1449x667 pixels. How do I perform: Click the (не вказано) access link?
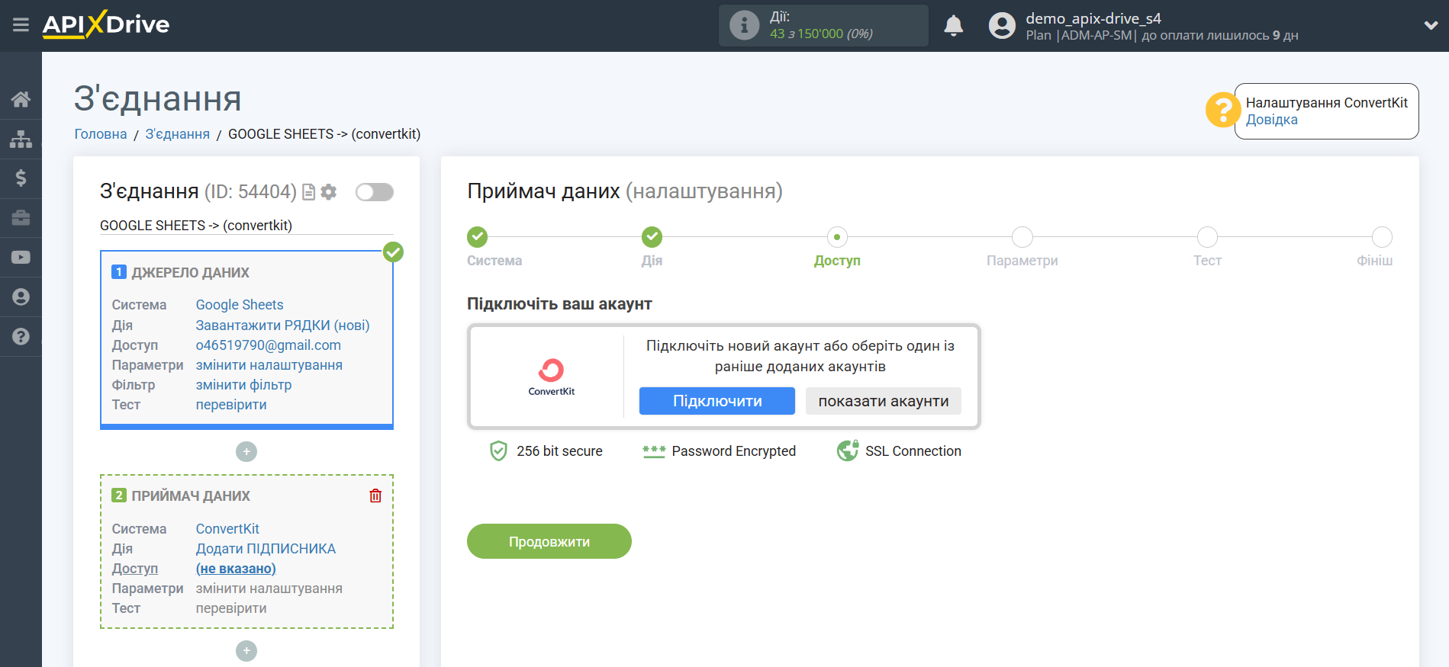pos(236,569)
